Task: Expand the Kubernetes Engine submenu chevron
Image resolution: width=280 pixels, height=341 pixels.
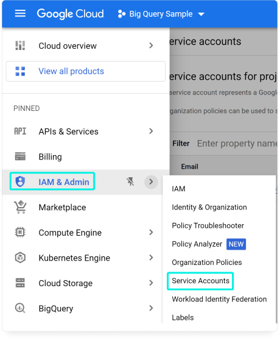Action: coord(151,258)
